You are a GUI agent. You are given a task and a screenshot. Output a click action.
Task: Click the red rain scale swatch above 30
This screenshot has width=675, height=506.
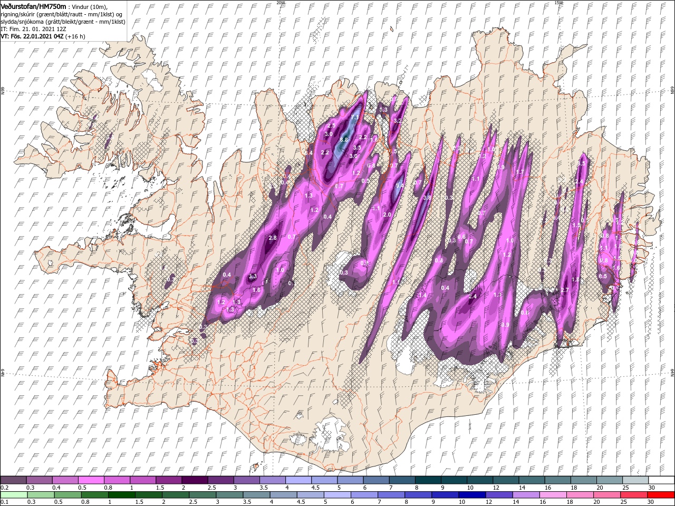pos(661,494)
